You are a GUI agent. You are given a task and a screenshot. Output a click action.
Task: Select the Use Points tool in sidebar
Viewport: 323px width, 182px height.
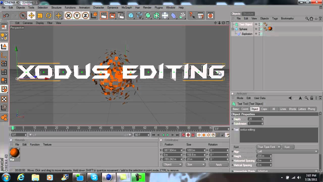coord(4,63)
